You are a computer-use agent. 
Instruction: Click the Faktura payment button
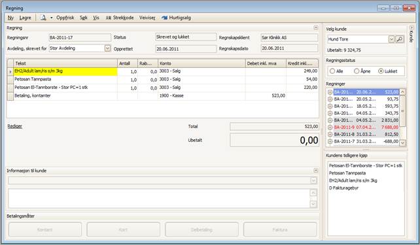pos(280,229)
